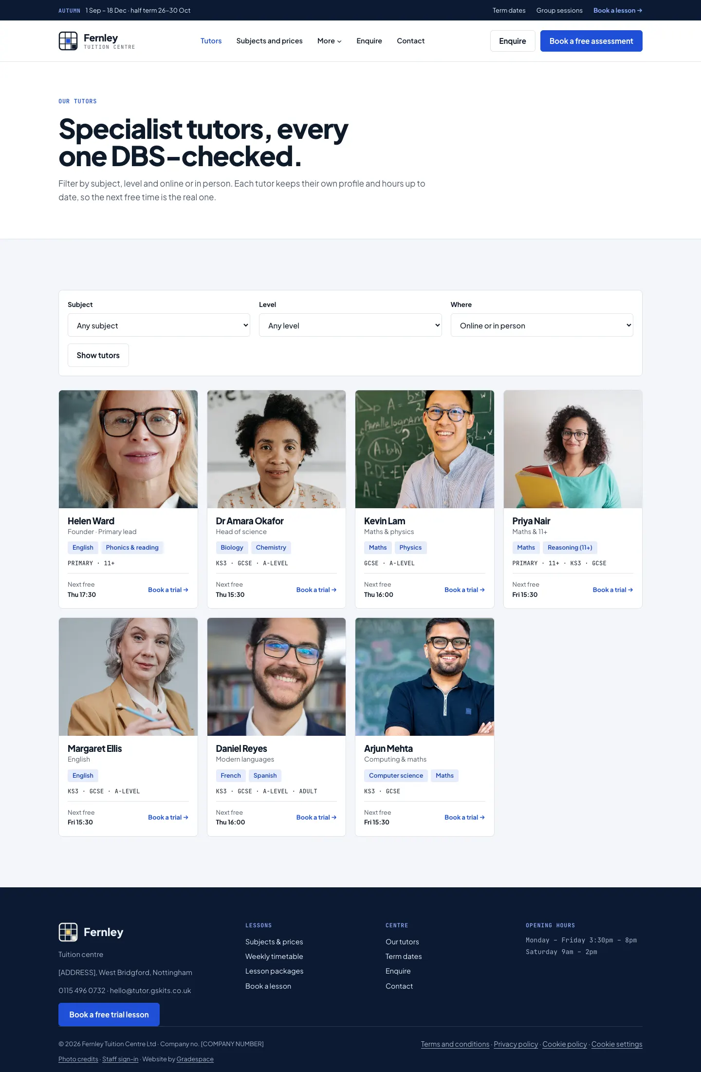The image size is (701, 1072).
Task: Open Subjects and prices in main navigation
Action: pyautogui.click(x=270, y=41)
